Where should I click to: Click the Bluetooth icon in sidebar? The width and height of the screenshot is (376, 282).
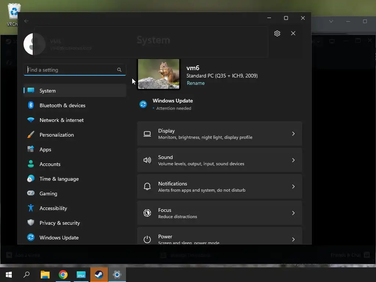[x=31, y=105]
